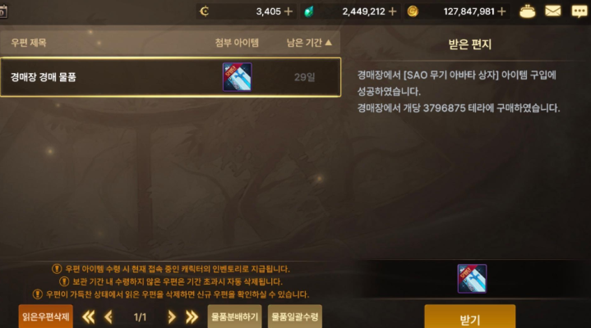Viewport: 591px width, 328px height.
Task: Click the gold coin currency icon
Action: [413, 11]
